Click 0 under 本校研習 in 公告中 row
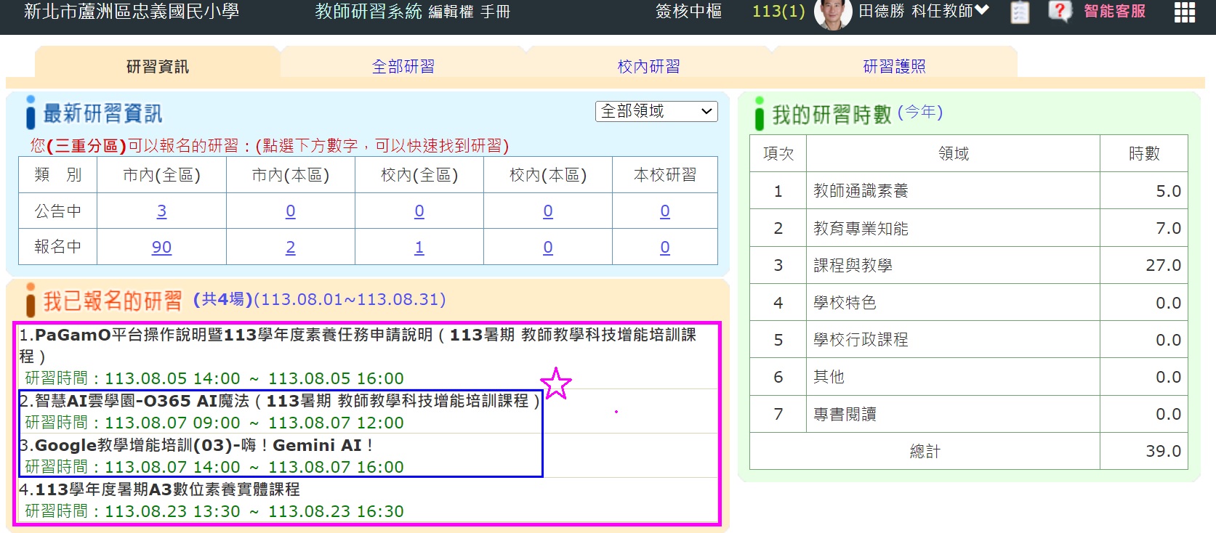Image resolution: width=1216 pixels, height=533 pixels. 665,211
